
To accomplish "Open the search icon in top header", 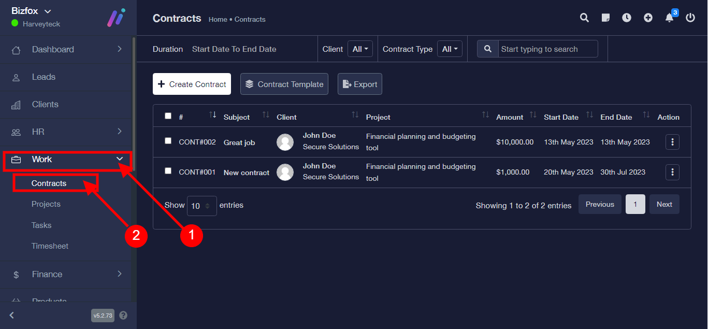I will 584,18.
